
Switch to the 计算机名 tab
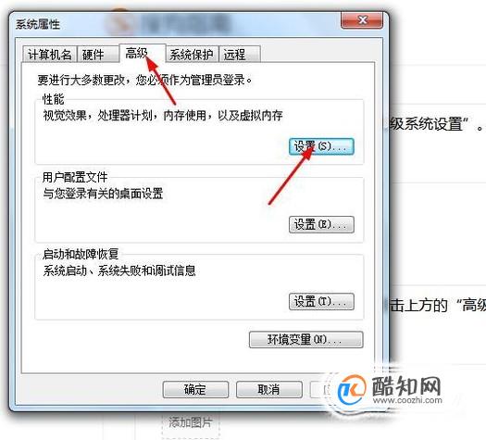pyautogui.click(x=50, y=55)
